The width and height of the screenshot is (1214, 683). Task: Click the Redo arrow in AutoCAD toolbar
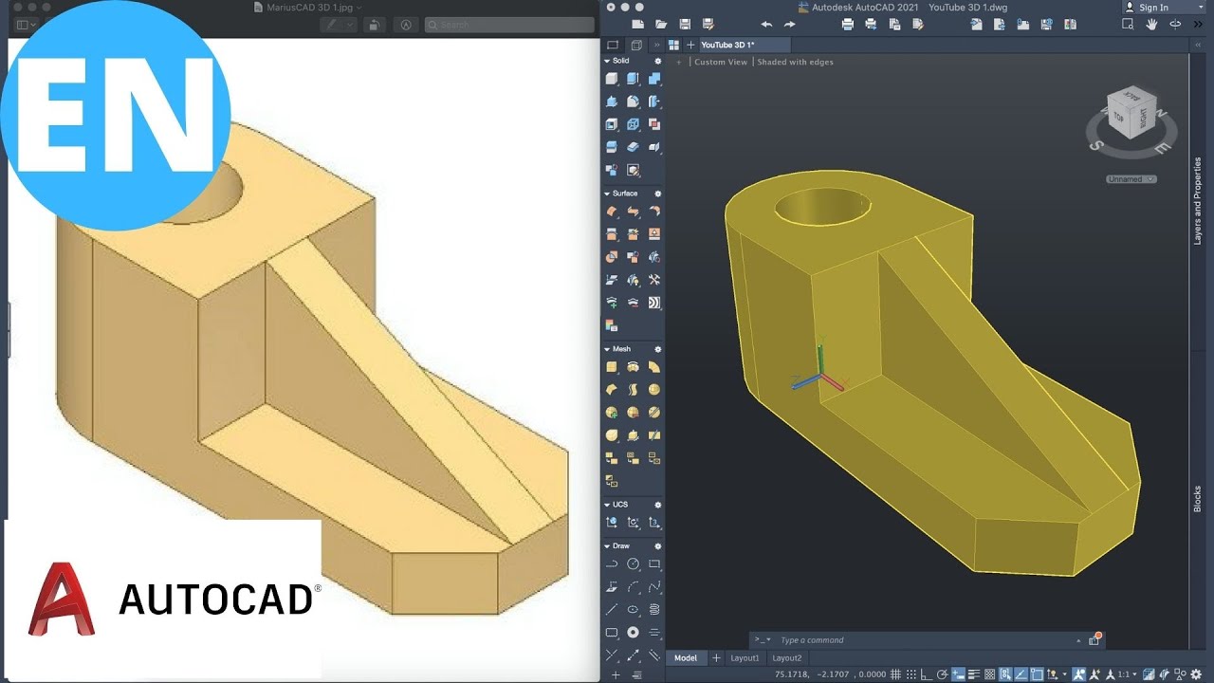pos(789,25)
